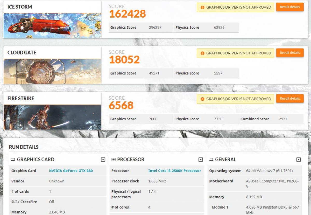Image resolution: width=311 pixels, height=215 pixels.
Task: Click the Fire Strike score 6568
Action: pos(121,105)
